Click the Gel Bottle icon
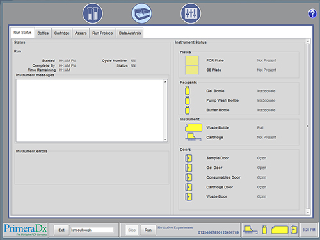Image resolution: width=320 pixels, height=240 pixels. click(188, 91)
